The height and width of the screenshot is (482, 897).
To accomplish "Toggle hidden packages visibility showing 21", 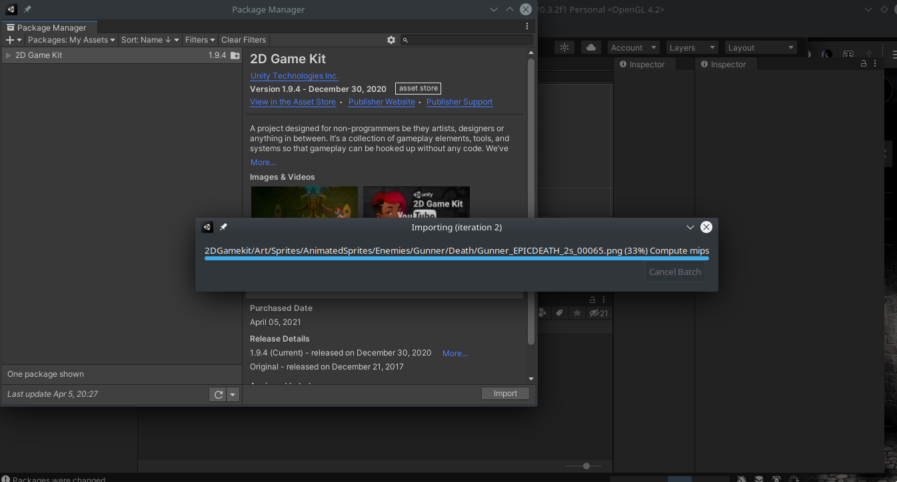I will 598,313.
